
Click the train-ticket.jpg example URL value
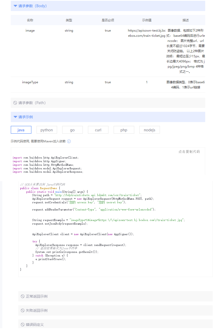pos(147,33)
